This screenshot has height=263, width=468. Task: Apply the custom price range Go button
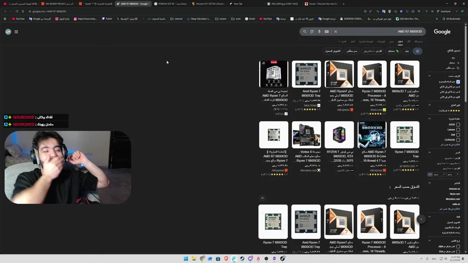[430, 174]
